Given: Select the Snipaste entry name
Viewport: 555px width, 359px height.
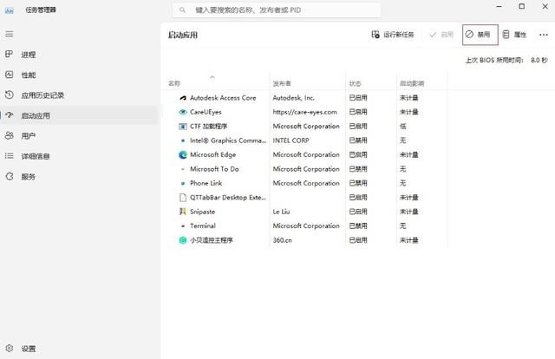Looking at the screenshot, I should coord(202,212).
